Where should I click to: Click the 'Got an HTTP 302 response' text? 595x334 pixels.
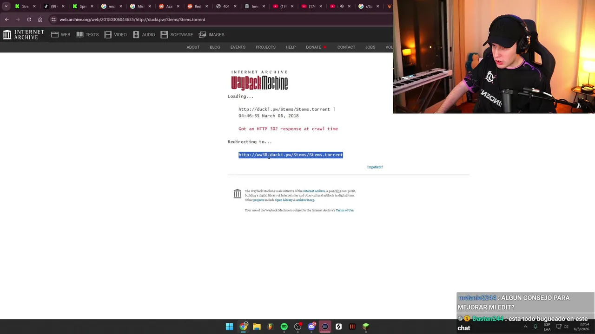click(288, 129)
